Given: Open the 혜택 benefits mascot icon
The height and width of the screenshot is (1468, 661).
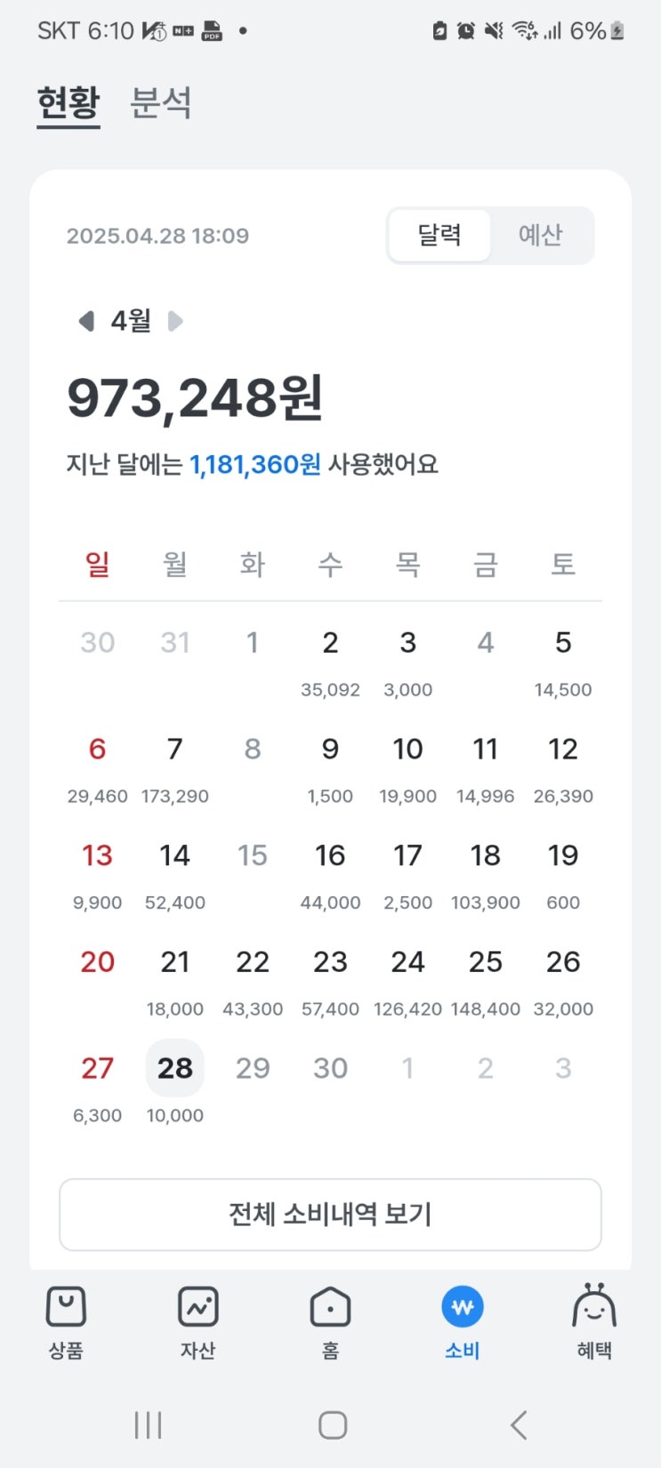Looking at the screenshot, I should point(594,1305).
